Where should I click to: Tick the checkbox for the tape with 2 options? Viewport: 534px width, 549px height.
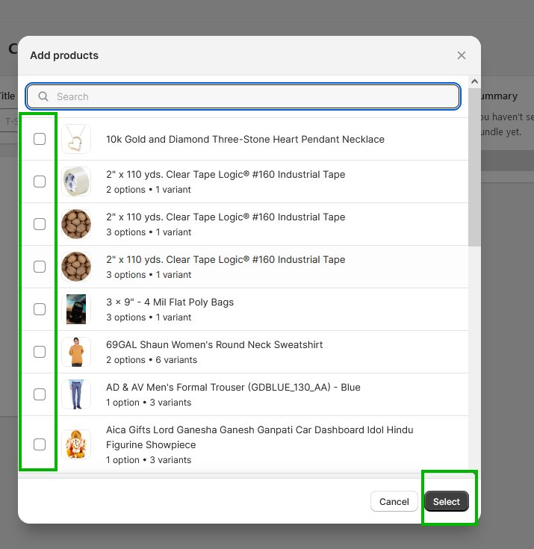click(x=40, y=182)
